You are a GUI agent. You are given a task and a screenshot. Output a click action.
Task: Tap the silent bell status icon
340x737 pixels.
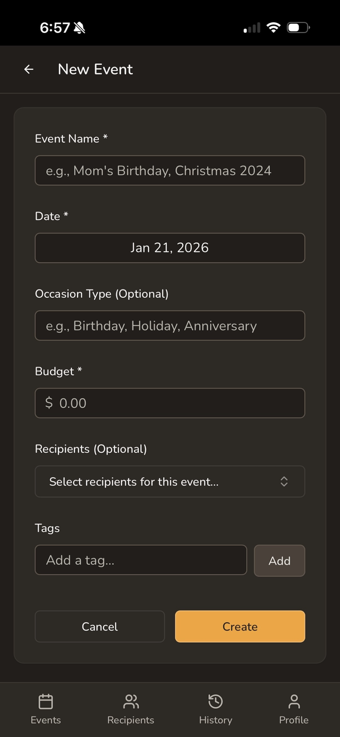point(80,28)
